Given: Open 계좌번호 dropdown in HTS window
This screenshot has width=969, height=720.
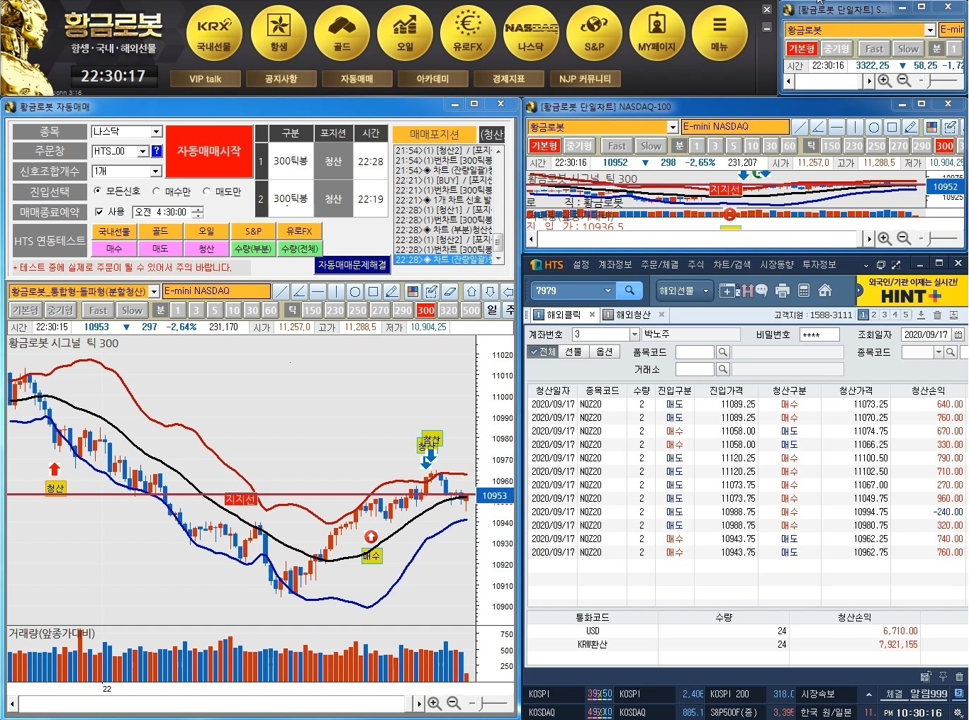Looking at the screenshot, I should tap(634, 334).
